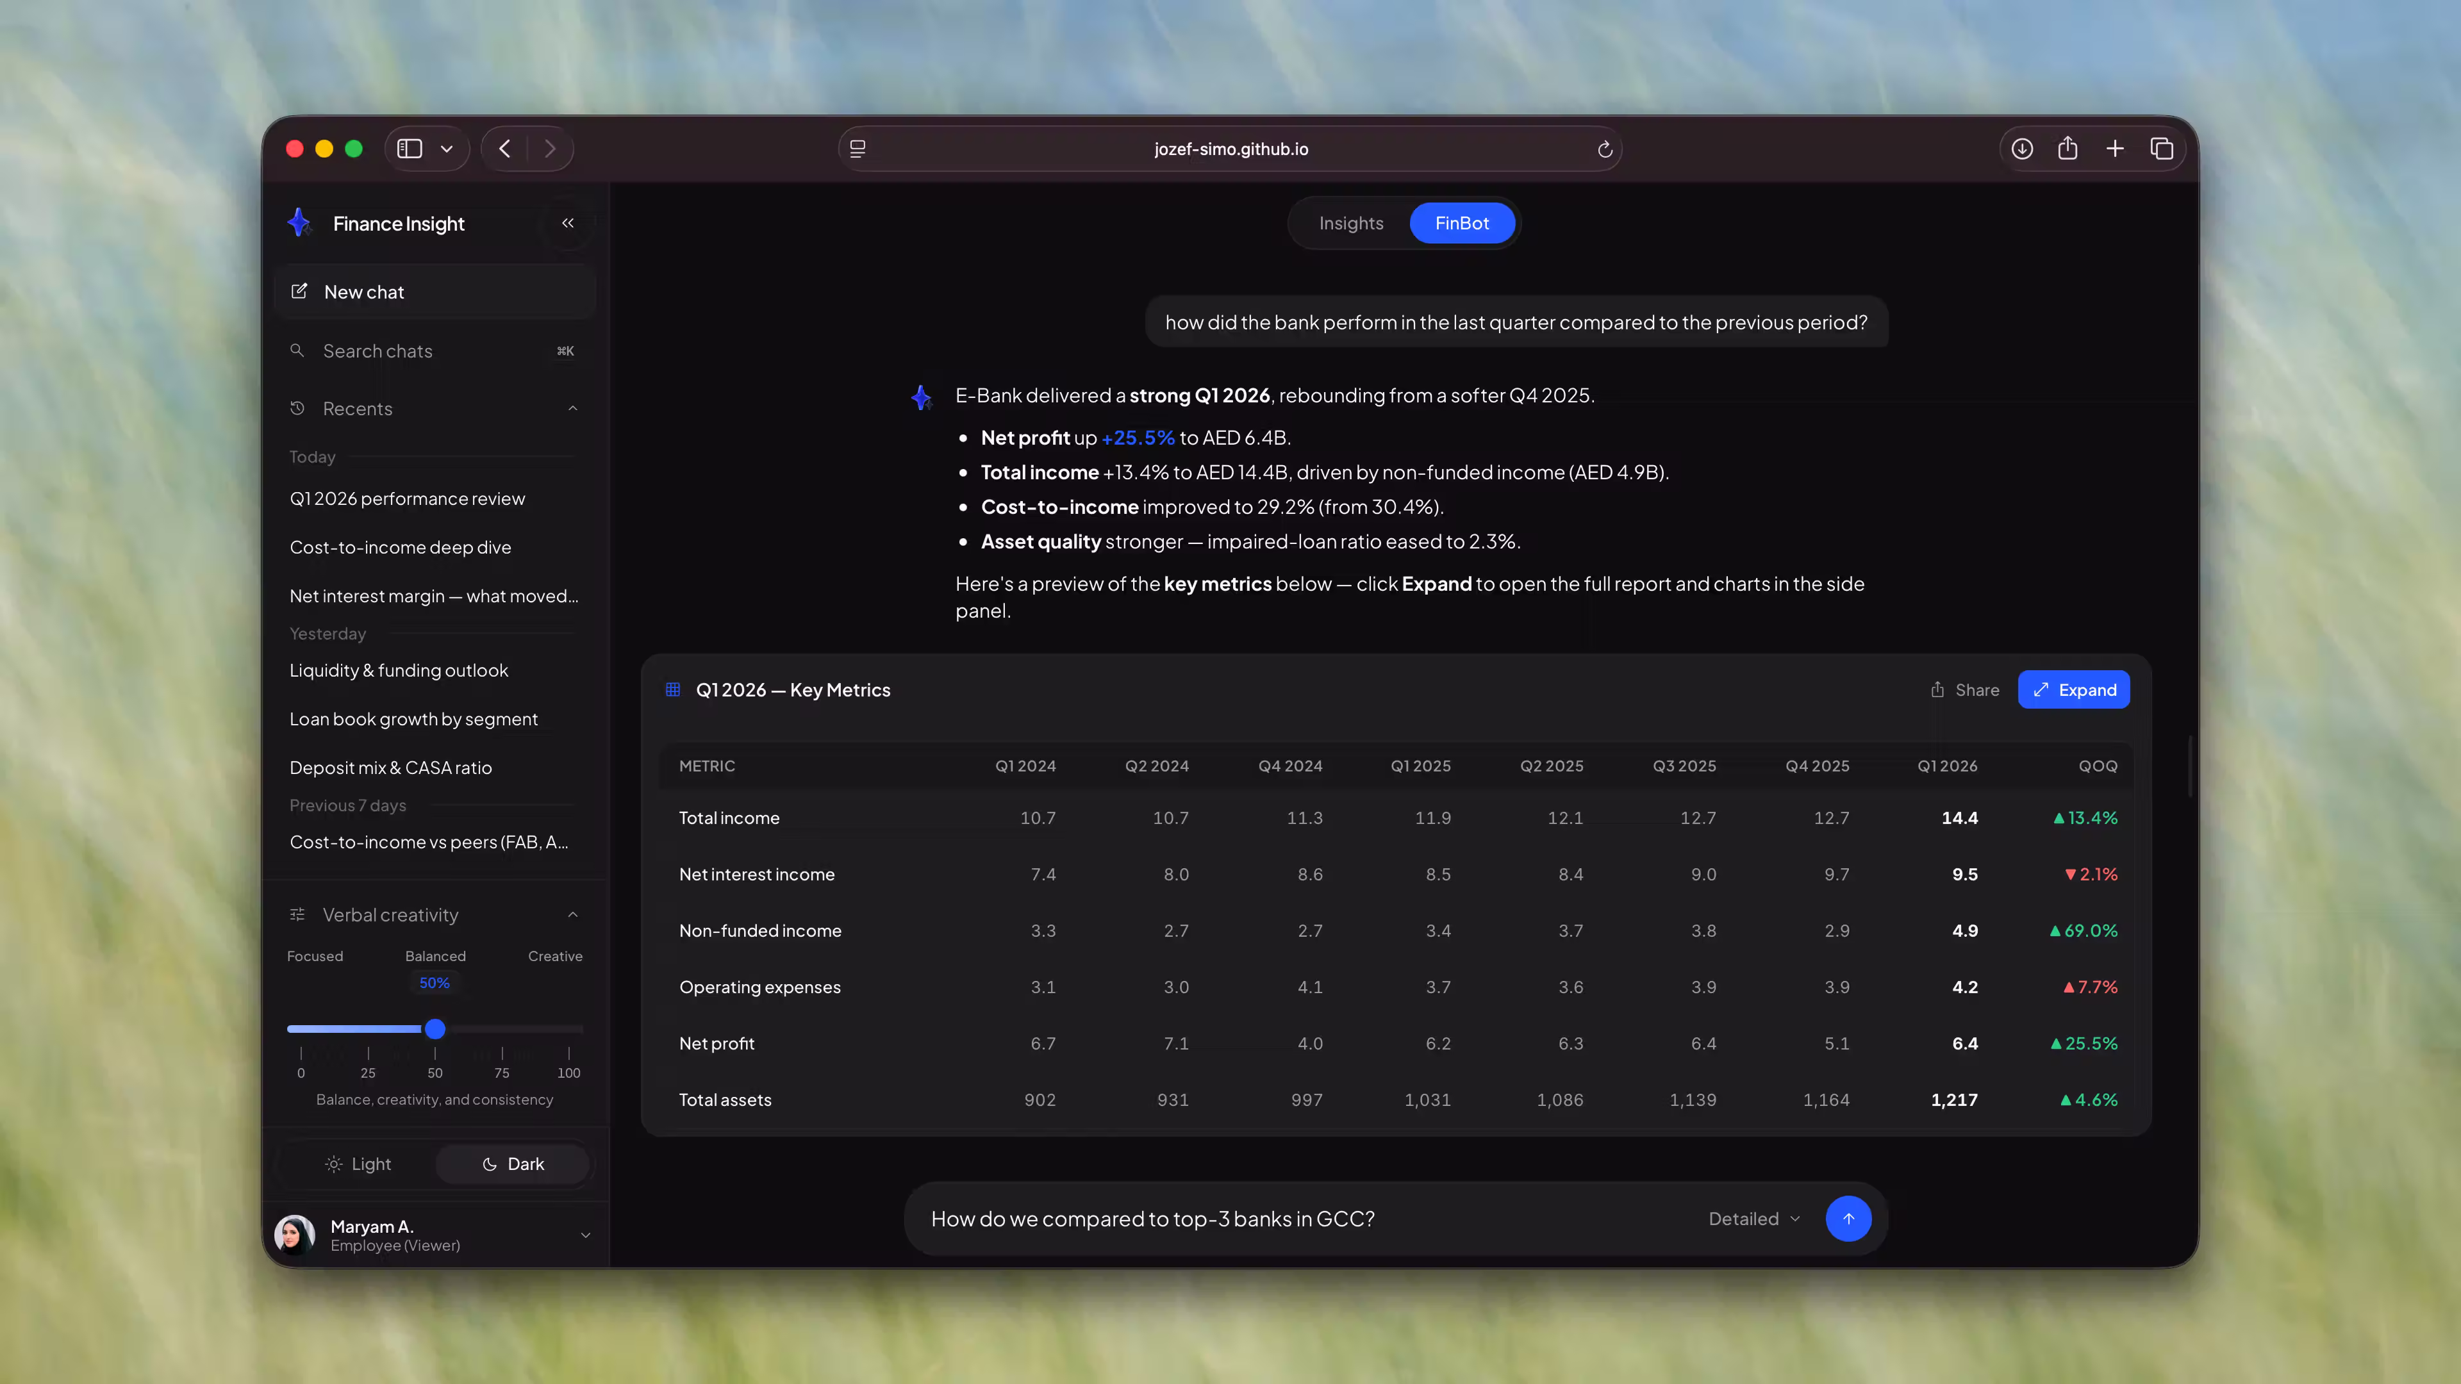The height and width of the screenshot is (1384, 2461).
Task: Open Q1 2026 performance review chat
Action: point(435,498)
